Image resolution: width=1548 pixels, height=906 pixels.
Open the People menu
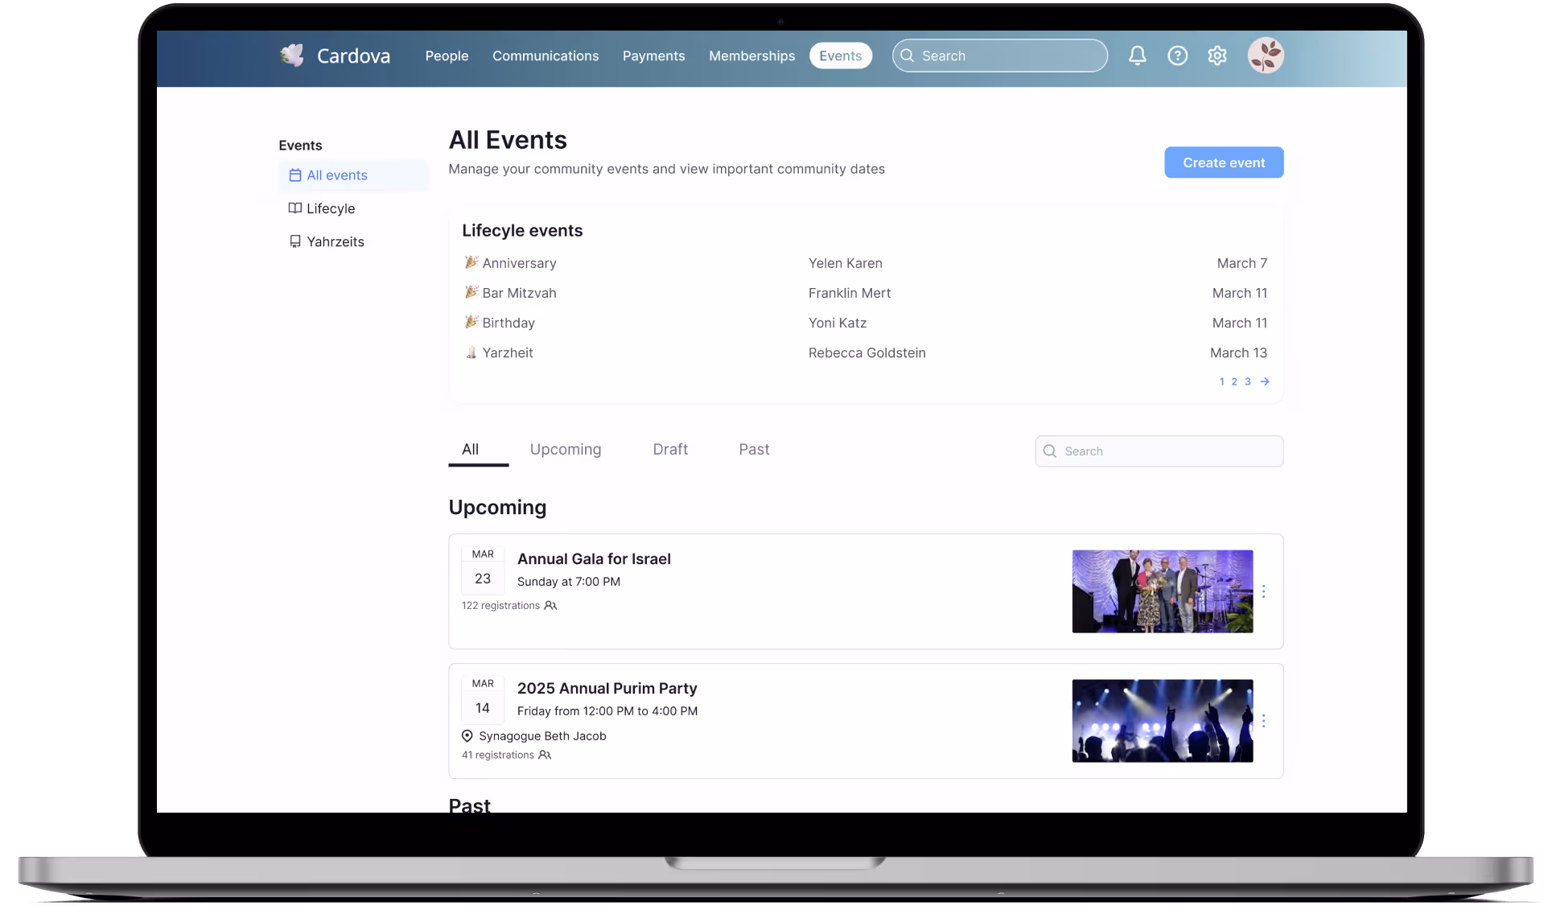pos(447,56)
